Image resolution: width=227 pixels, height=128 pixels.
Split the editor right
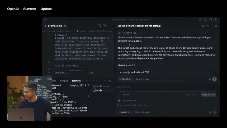click(104, 26)
